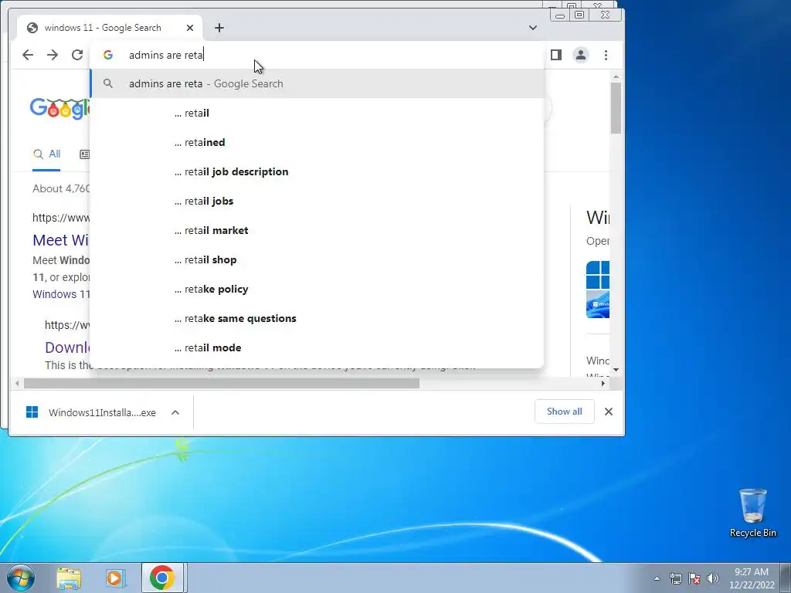Toggle the Chrome side panel icon
Image resolution: width=791 pixels, height=593 pixels.
(556, 55)
